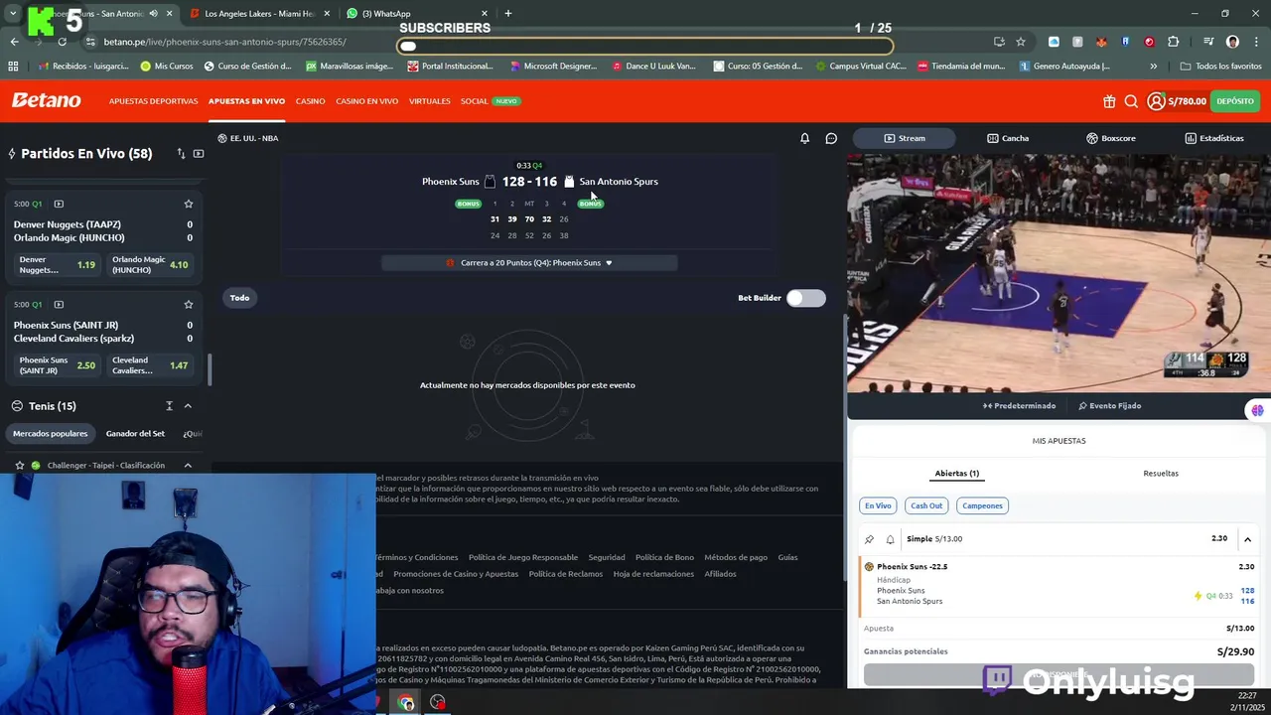Image resolution: width=1271 pixels, height=715 pixels.
Task: Switch to the Stream tab
Action: (904, 138)
